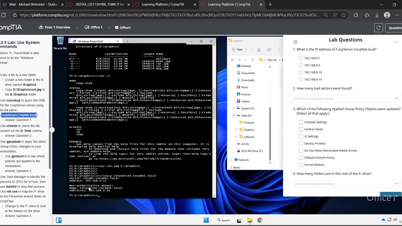Screen dimensions: 402x226
Task: Select answer 192.168.0.10
Action: pos(301,72)
